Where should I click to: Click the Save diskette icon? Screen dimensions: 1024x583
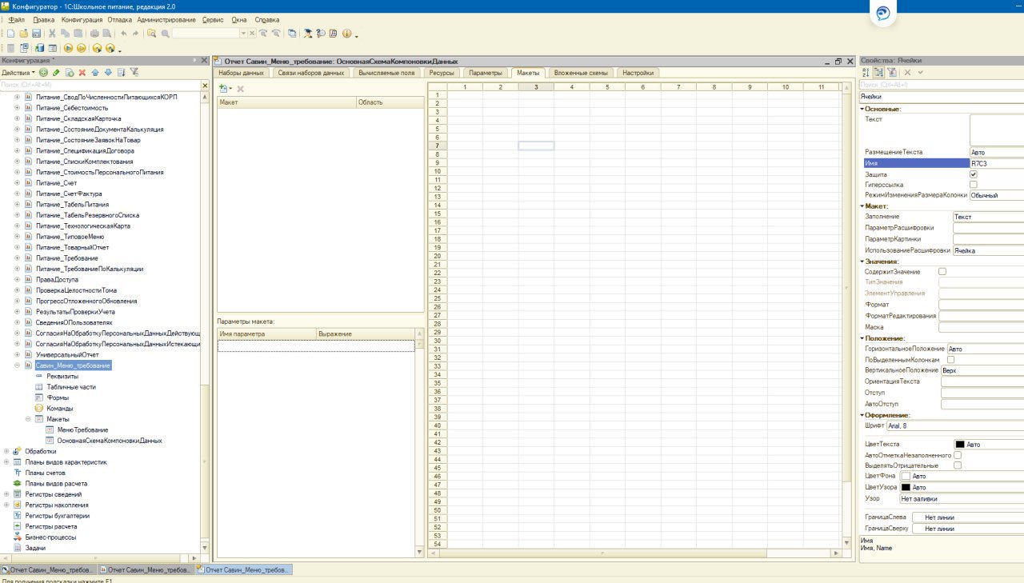(36, 34)
